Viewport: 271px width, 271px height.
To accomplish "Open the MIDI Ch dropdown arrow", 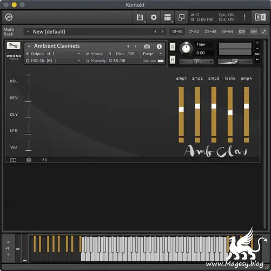I will [x=78, y=61].
